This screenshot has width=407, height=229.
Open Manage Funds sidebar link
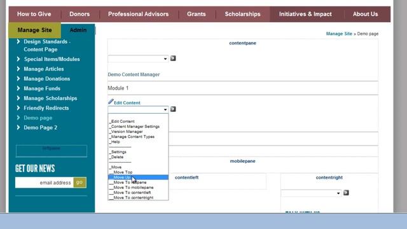[x=42, y=88]
